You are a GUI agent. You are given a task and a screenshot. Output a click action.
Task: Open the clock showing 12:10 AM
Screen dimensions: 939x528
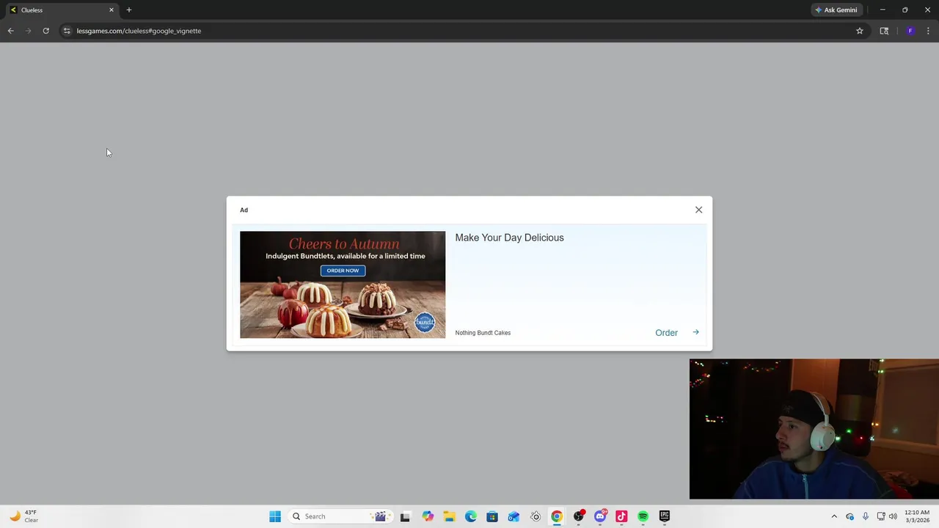pos(917,516)
